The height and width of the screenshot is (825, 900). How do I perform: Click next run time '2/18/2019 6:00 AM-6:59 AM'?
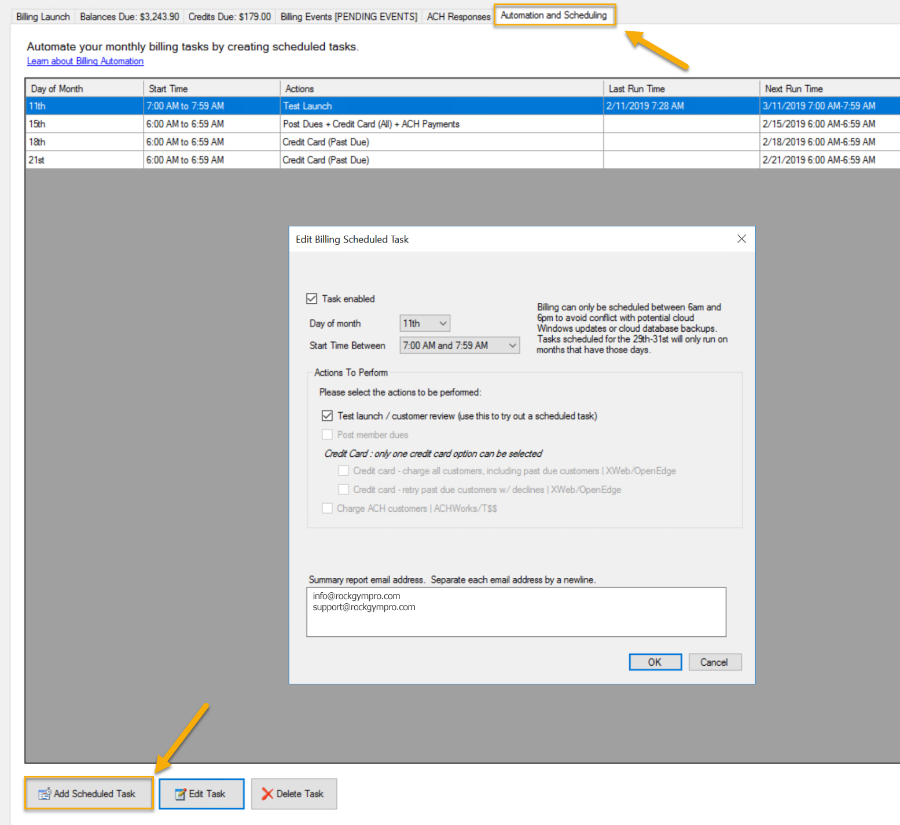pos(819,142)
